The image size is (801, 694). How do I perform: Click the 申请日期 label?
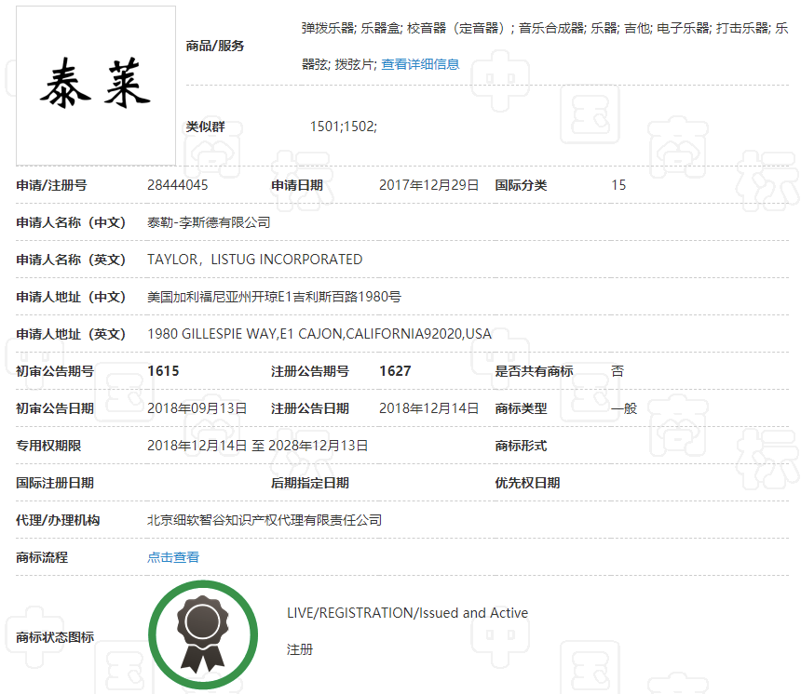click(x=297, y=185)
